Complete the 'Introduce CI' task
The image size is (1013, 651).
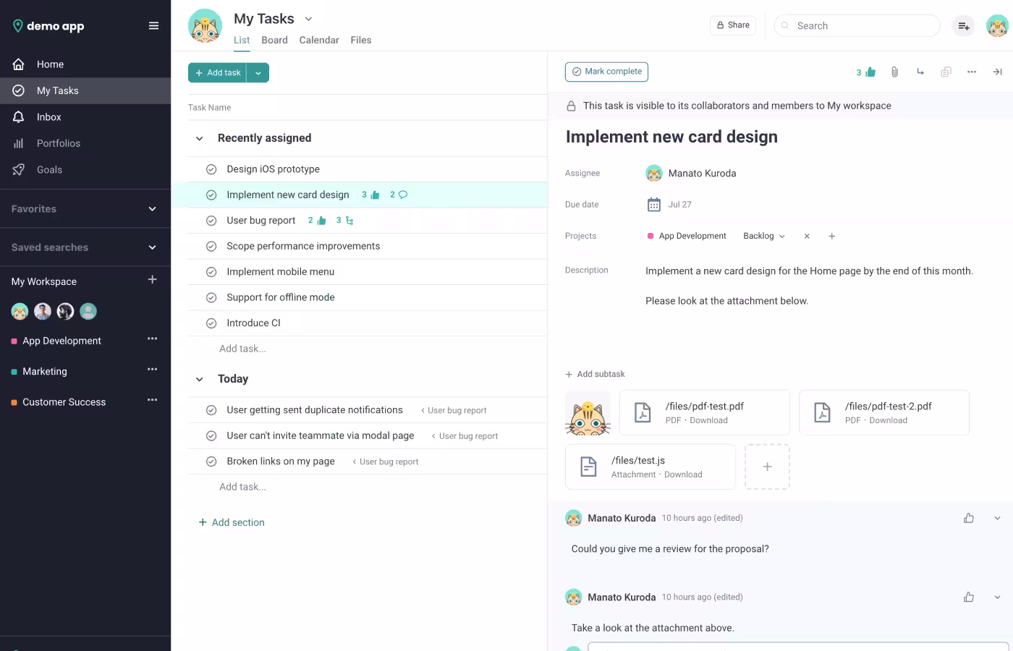coord(211,323)
